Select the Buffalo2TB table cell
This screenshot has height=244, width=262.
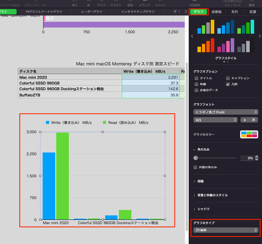70,95
